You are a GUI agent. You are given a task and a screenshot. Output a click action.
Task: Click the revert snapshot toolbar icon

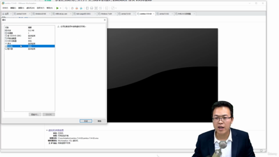coord(77,8)
